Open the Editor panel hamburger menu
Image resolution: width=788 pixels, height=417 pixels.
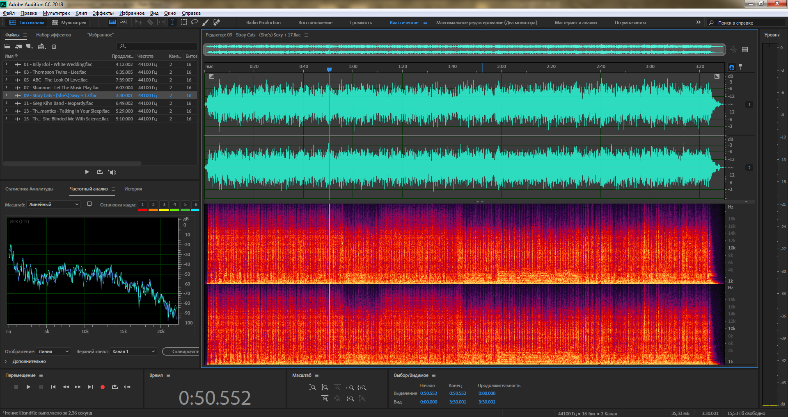(x=306, y=35)
